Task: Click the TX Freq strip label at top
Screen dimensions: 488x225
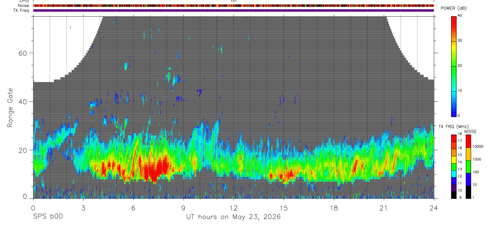Action: [21, 10]
